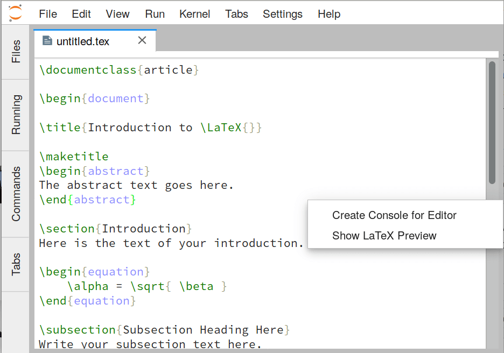Select the untitled.tex editor tab

(x=82, y=41)
